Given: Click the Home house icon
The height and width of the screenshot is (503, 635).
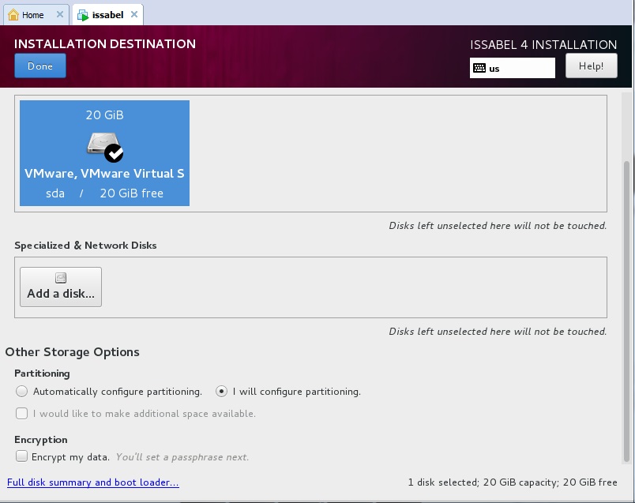Looking at the screenshot, I should tap(13, 15).
